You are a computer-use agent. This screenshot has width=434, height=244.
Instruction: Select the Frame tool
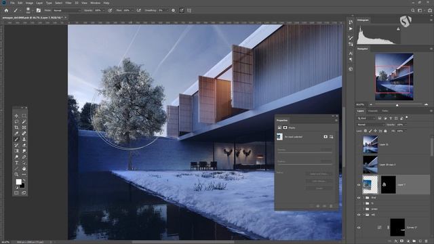pyautogui.click(x=24, y=127)
